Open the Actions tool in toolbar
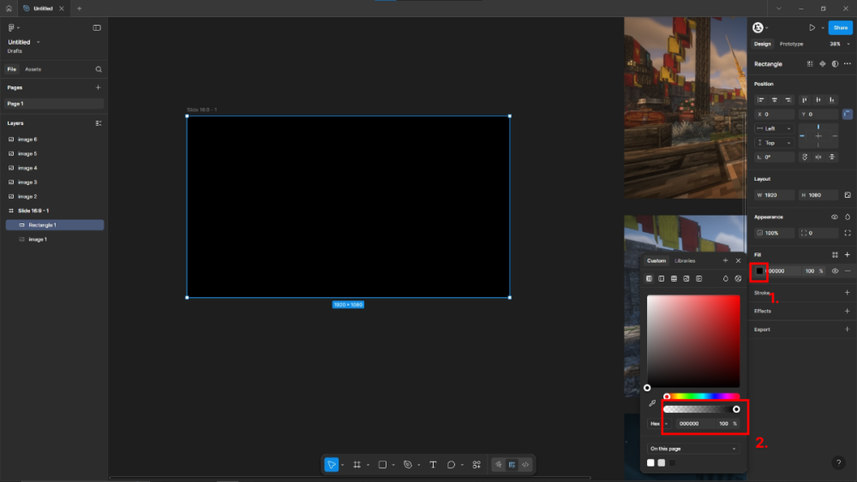The width and height of the screenshot is (857, 482). (476, 464)
